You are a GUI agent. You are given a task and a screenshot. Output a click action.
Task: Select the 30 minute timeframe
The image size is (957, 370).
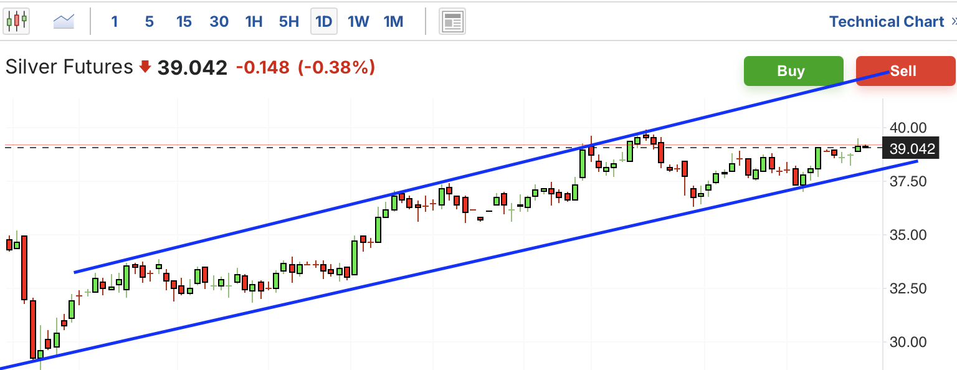tap(219, 22)
